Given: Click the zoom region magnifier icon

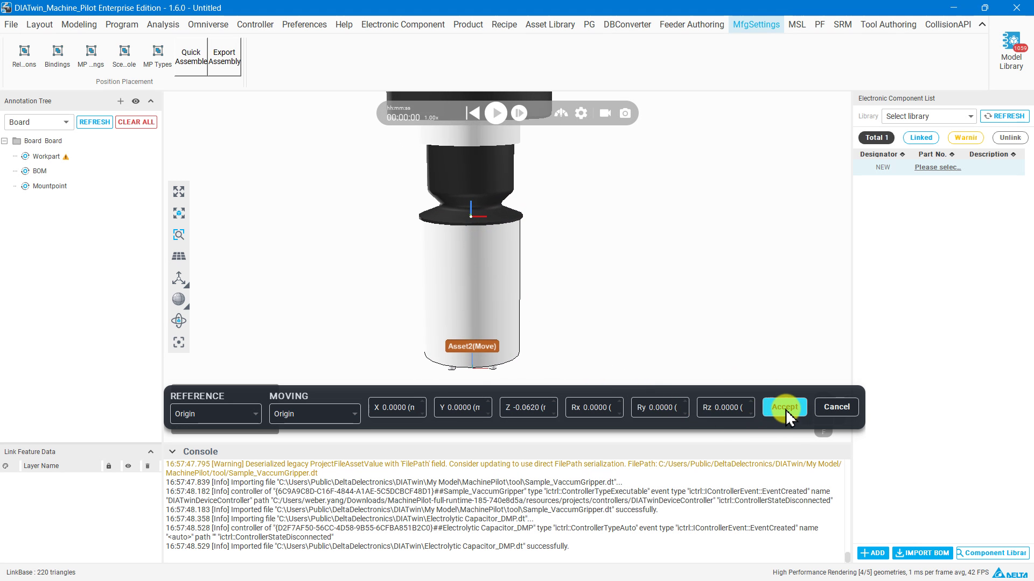Looking at the screenshot, I should click(x=179, y=235).
